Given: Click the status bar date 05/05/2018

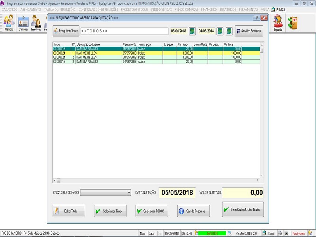Looking at the screenshot, I should [172, 233].
